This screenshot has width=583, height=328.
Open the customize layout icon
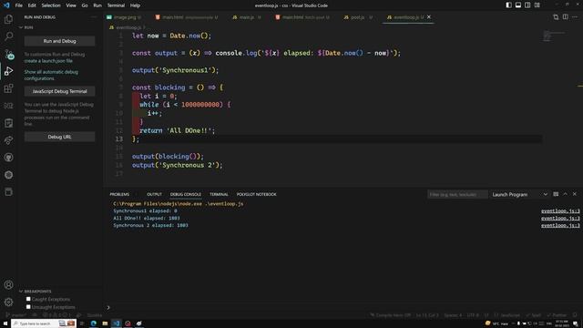(537, 5)
